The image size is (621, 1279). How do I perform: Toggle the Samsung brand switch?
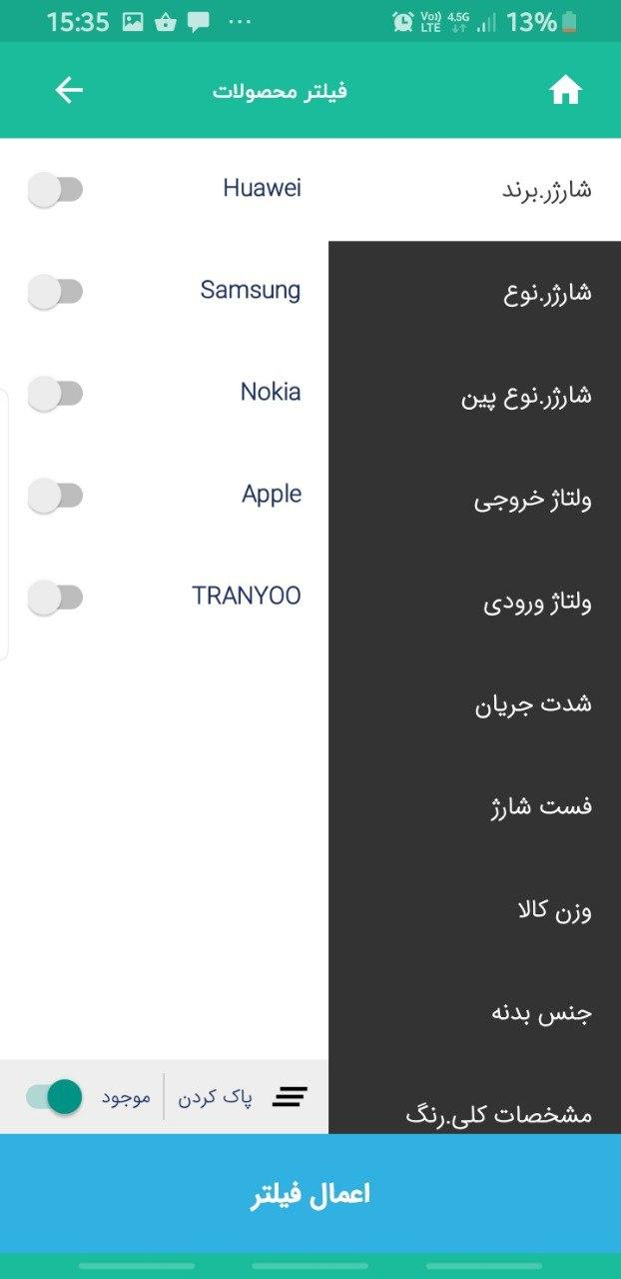coord(55,292)
